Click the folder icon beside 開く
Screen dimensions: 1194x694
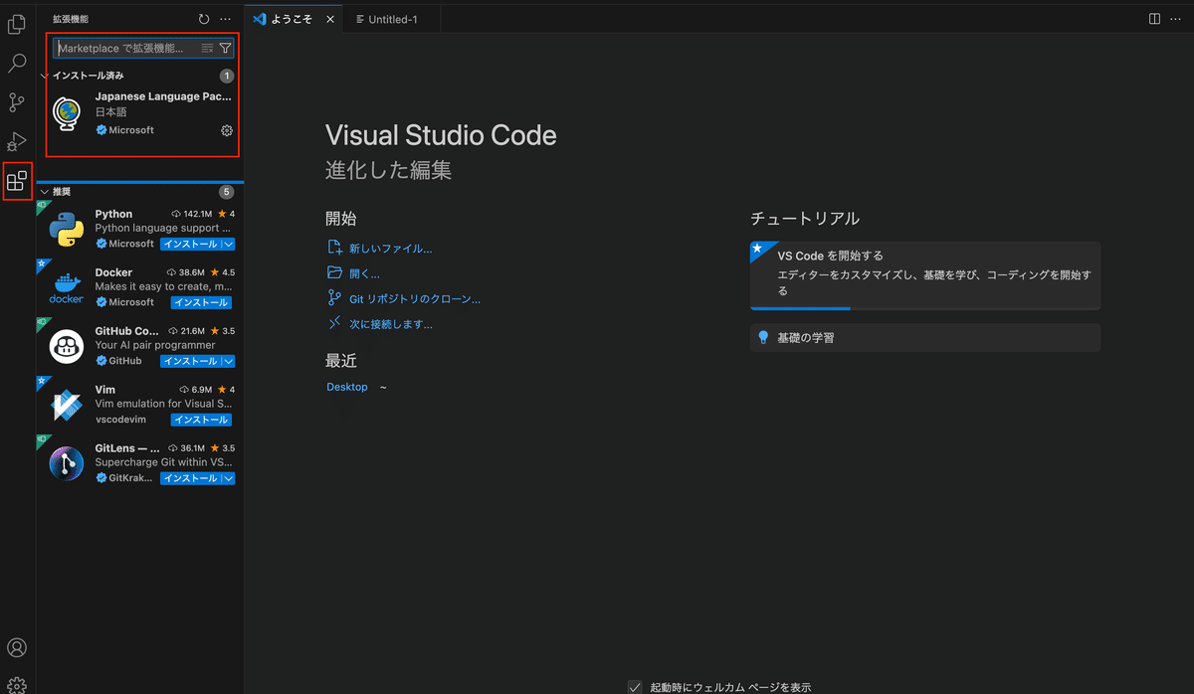tap(334, 272)
